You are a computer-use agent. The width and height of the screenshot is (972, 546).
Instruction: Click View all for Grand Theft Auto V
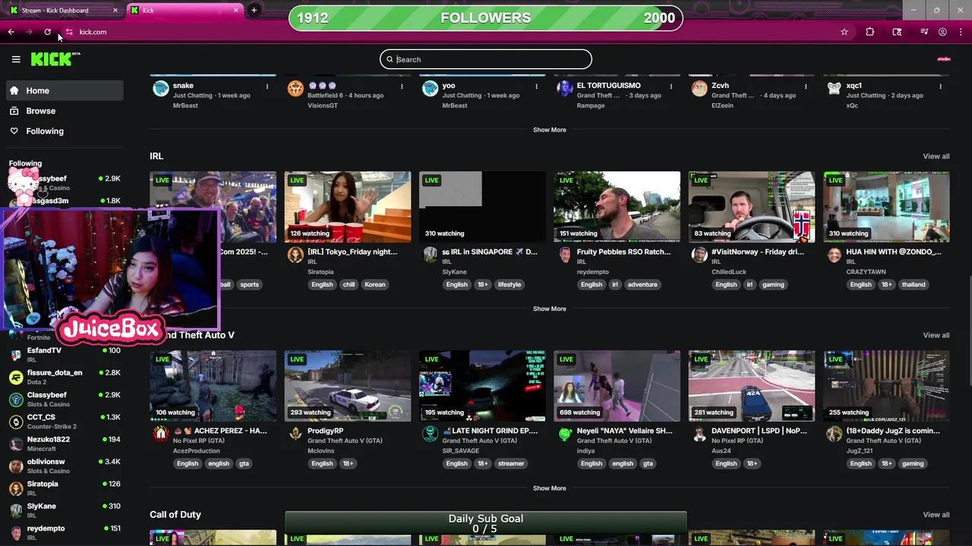pyautogui.click(x=936, y=335)
